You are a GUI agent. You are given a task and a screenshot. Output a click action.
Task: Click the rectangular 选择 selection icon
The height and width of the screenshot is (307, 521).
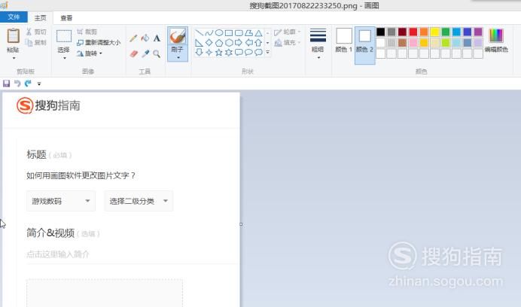64,36
